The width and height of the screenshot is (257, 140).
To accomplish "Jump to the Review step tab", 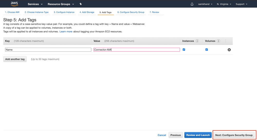I will [154, 12].
